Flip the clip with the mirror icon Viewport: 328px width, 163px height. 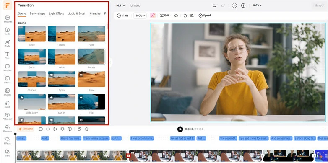(x=192, y=16)
